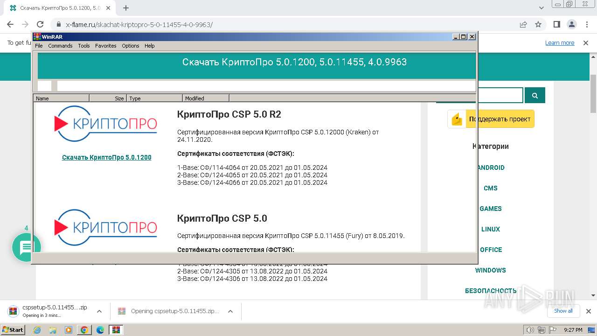Sort file list by Modified column
The width and height of the screenshot is (597, 336).
coord(206,98)
